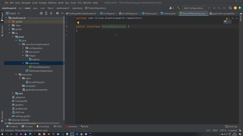Image resolution: width=243 pixels, height=136 pixels.
Task: Click the yellow intention light bulb in editor
Action: tap(78, 23)
